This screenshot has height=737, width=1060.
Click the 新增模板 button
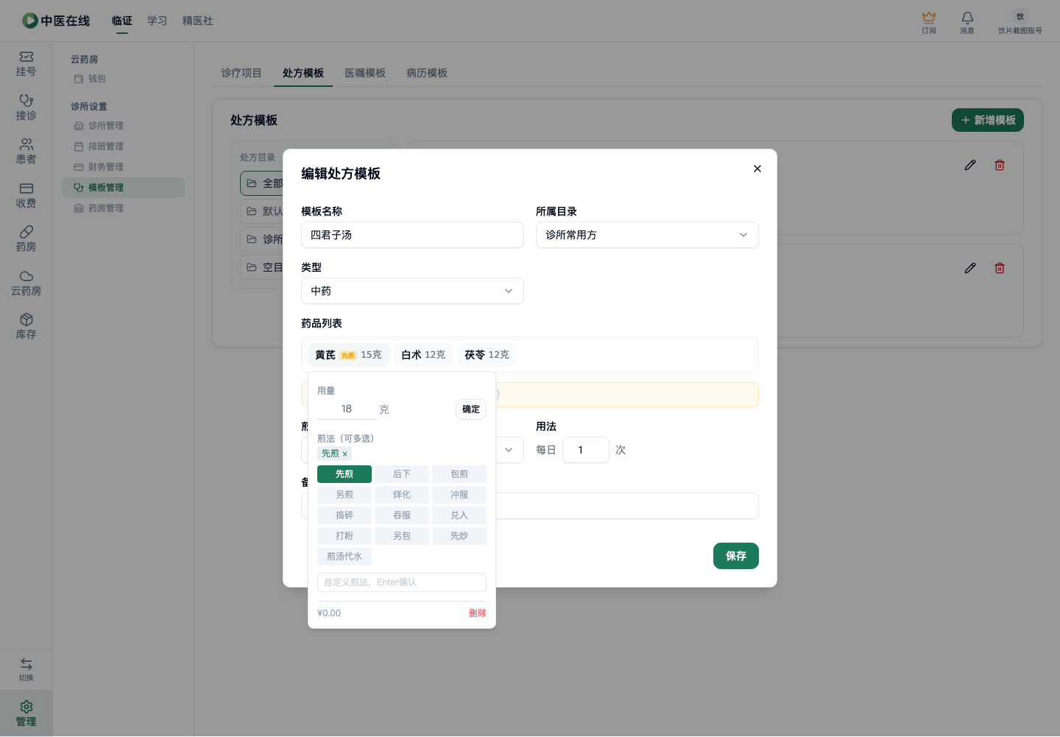[x=988, y=120]
